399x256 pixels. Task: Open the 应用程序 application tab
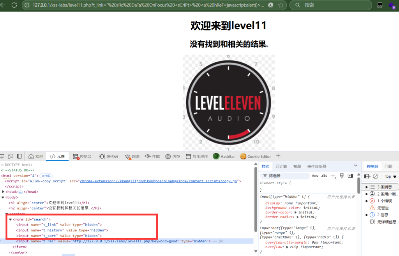coord(197,156)
